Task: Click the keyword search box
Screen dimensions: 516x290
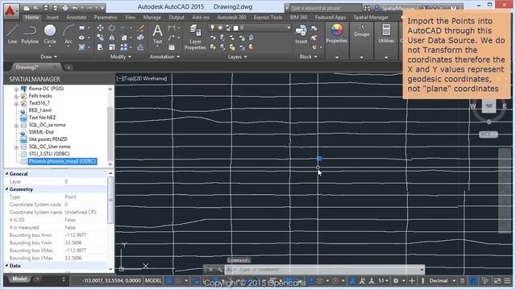Action: click(x=326, y=8)
